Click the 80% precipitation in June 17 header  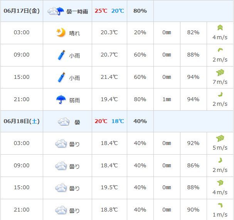[x=140, y=11]
